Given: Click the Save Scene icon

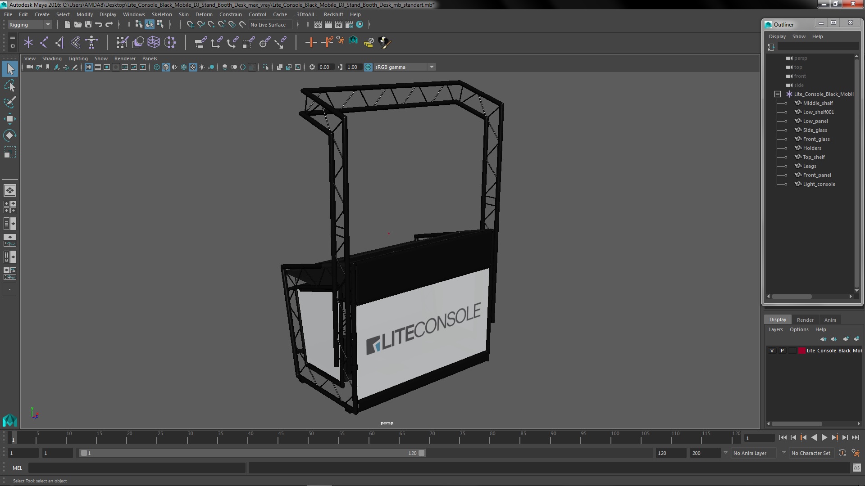Looking at the screenshot, I should point(88,24).
